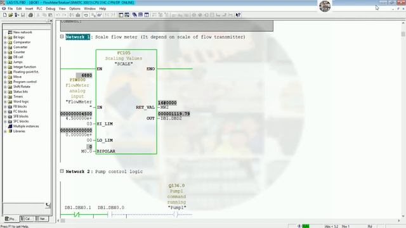Toggle the Details view toolbar icon
This screenshot has height=228, width=406.
pos(127,15)
